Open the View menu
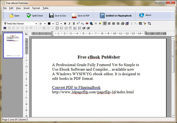This screenshot has width=177, height=123. [18, 8]
